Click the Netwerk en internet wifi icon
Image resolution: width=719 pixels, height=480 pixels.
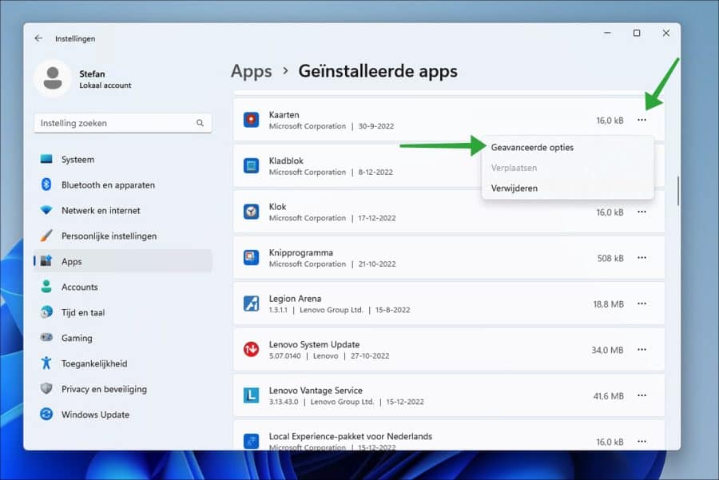point(46,210)
